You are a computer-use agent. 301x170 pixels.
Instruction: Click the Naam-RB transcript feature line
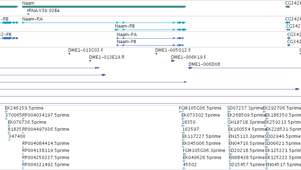(151, 30)
